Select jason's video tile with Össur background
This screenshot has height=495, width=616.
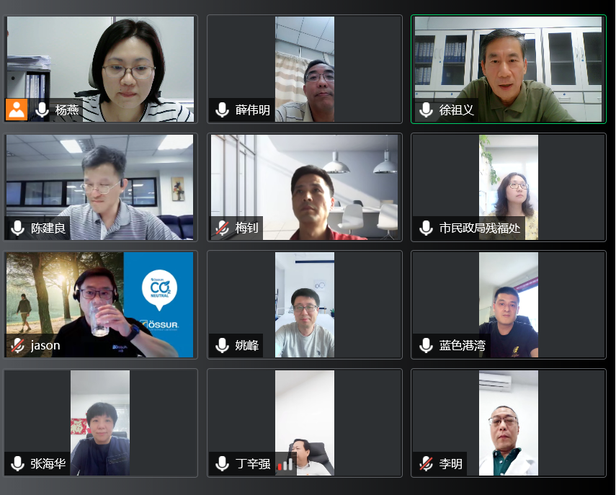100,305
